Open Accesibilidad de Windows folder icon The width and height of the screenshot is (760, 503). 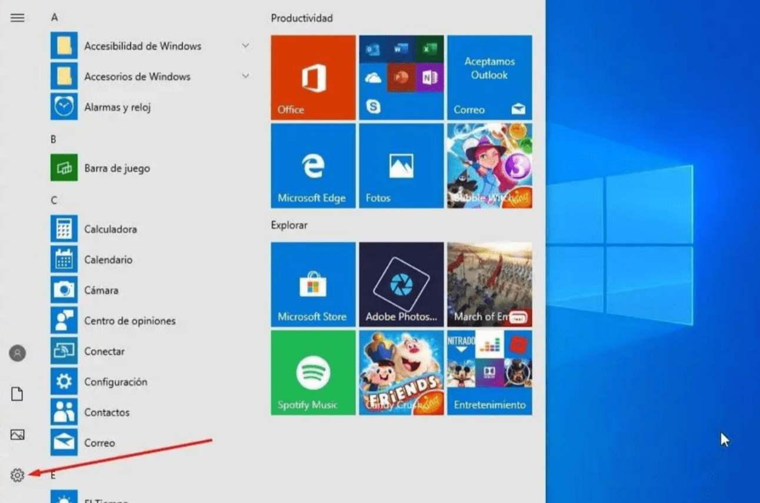click(x=64, y=46)
